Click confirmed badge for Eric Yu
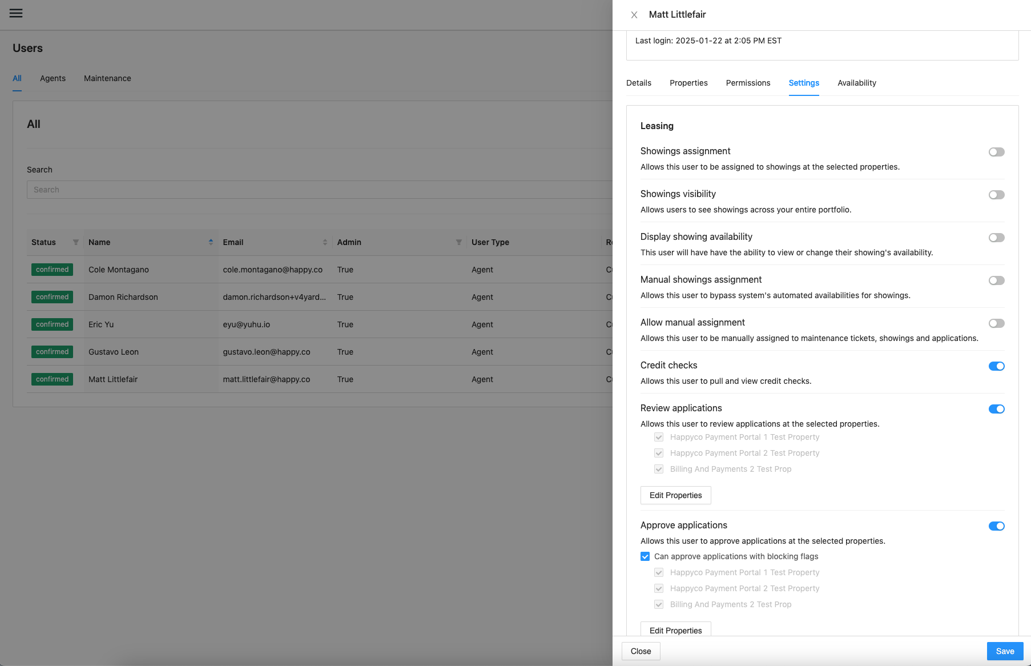Viewport: 1031px width, 666px height. pos(52,324)
